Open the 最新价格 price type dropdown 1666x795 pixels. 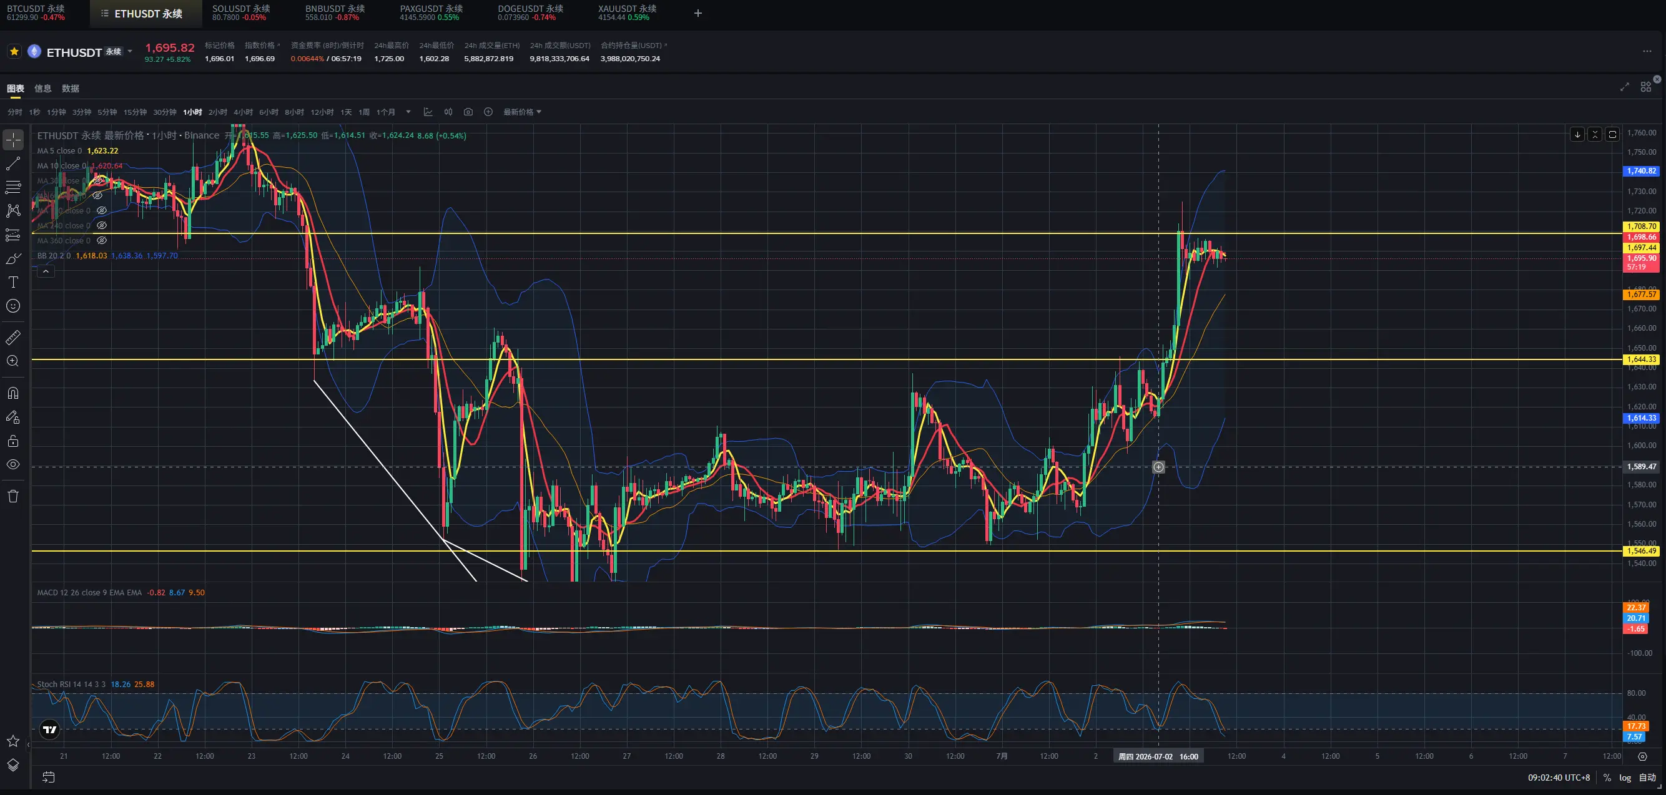522,112
